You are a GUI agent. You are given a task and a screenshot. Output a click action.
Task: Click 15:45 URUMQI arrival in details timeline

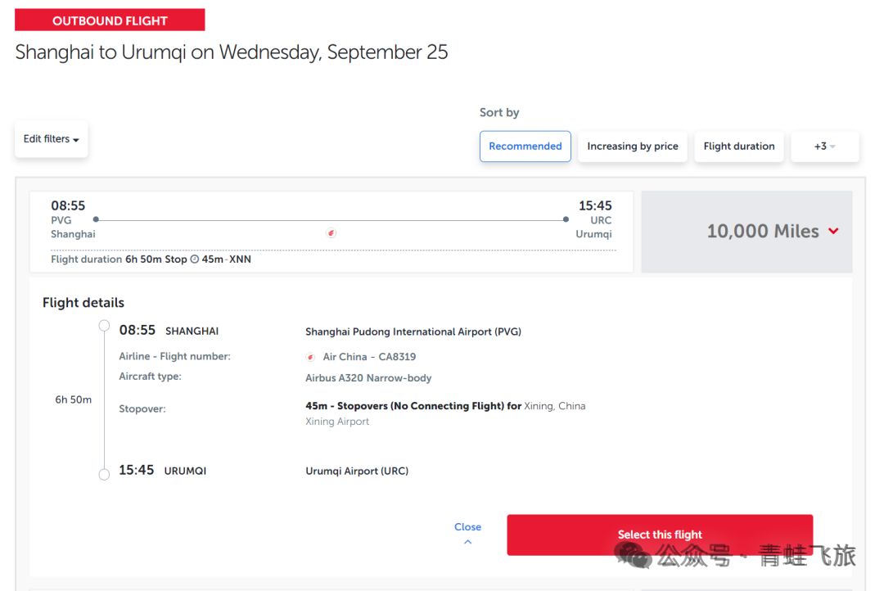(162, 471)
